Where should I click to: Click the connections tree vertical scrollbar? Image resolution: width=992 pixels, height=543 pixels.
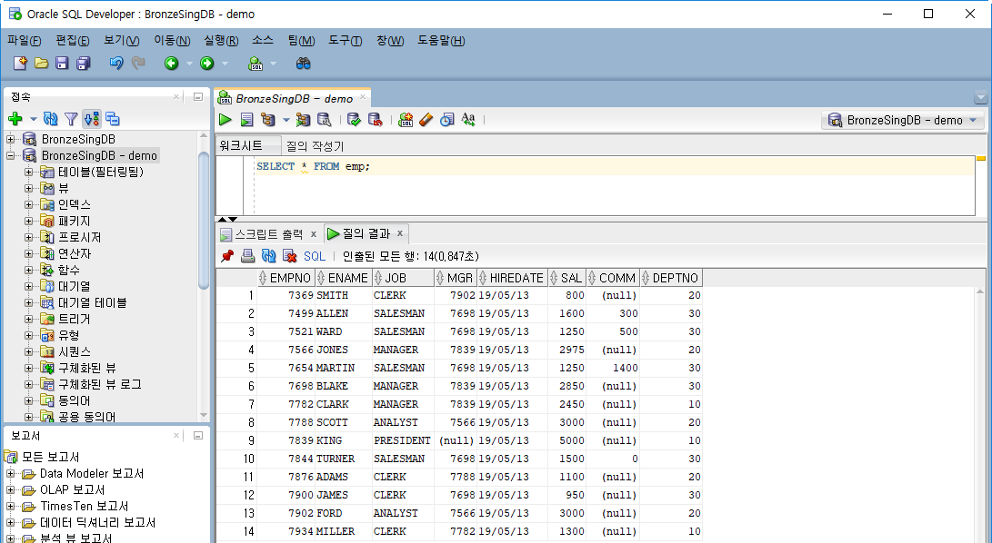pos(203,221)
